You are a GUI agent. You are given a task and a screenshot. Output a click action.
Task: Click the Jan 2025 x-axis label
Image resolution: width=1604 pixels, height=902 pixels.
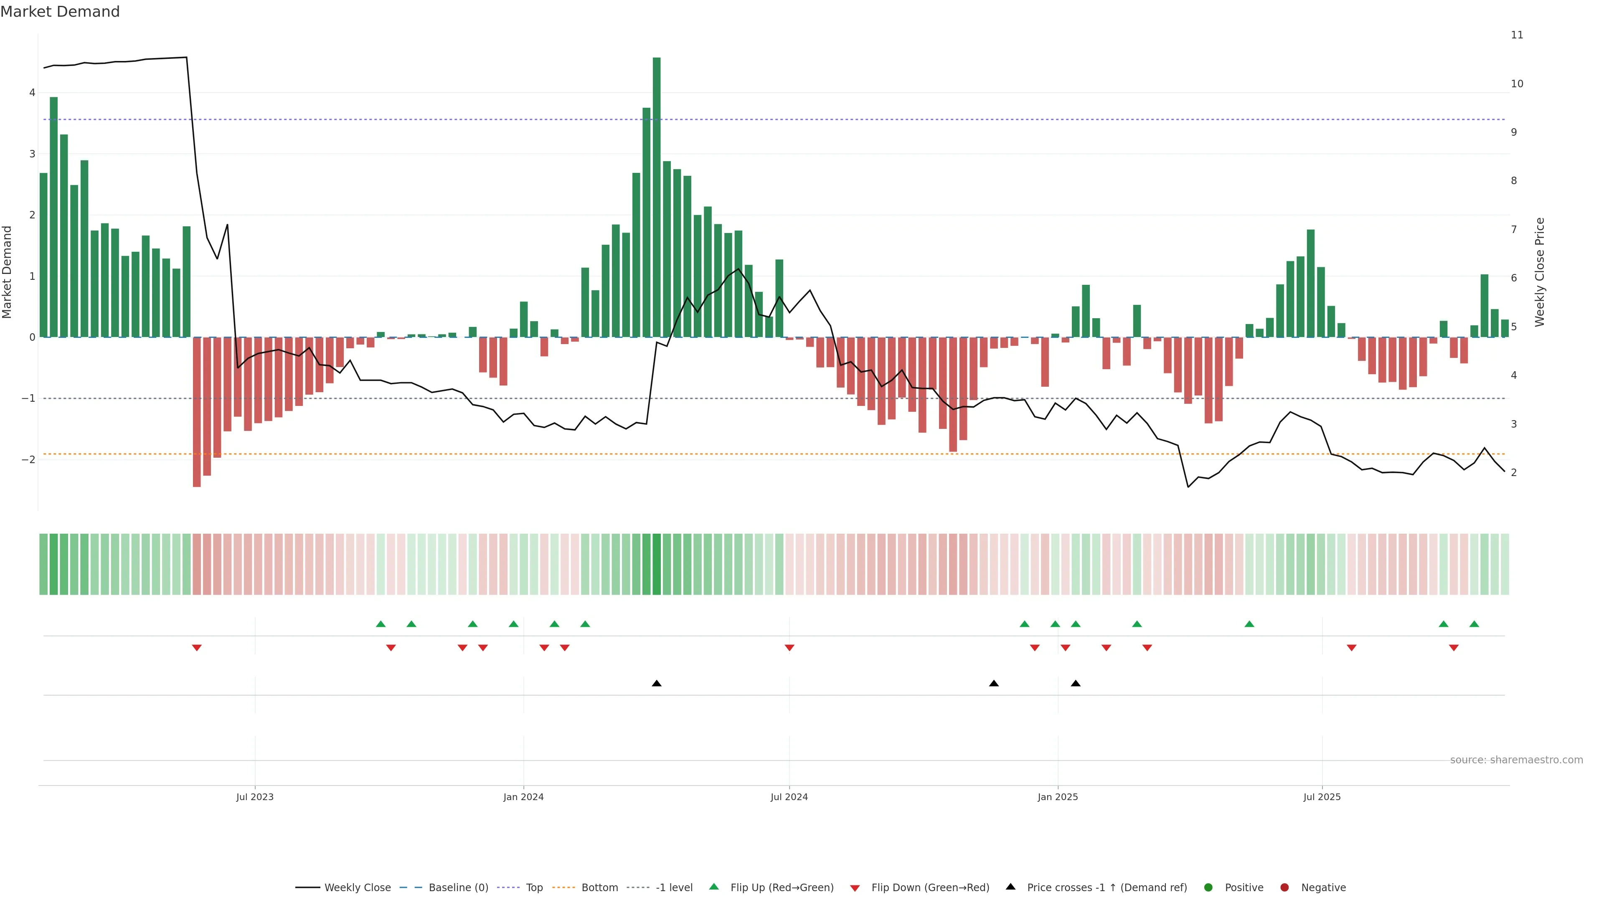click(x=1057, y=797)
